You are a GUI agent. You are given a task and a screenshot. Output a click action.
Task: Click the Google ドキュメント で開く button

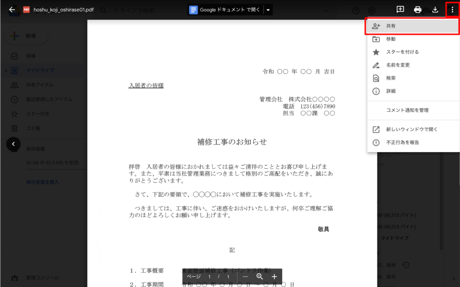coord(225,10)
